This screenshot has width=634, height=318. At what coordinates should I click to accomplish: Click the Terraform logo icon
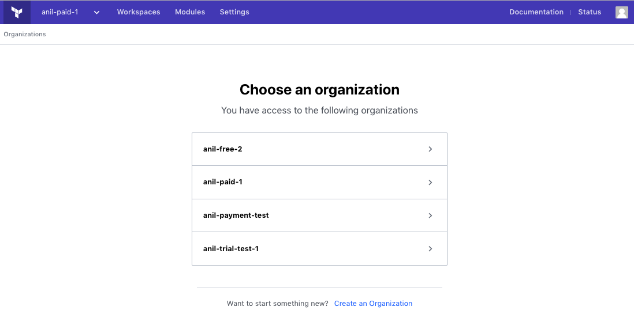click(17, 12)
